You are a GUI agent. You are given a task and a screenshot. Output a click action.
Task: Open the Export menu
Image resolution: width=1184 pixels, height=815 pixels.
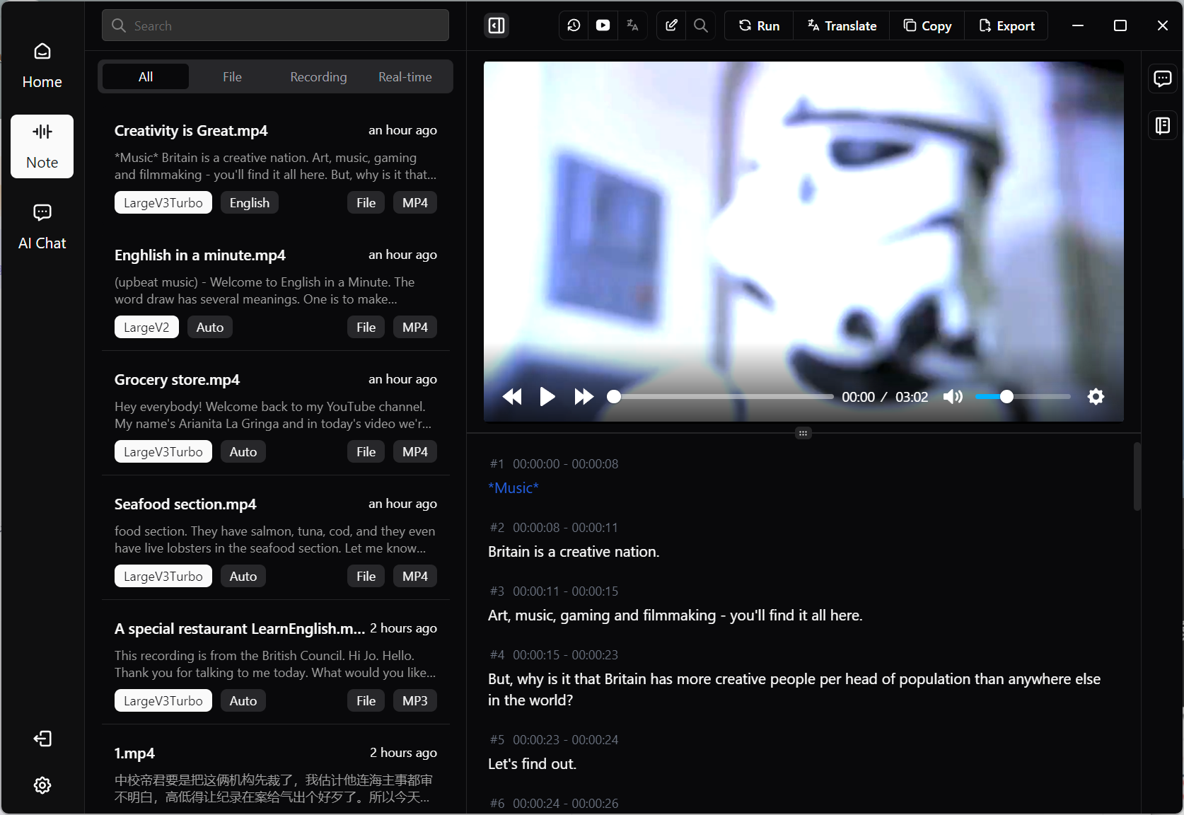1006,25
